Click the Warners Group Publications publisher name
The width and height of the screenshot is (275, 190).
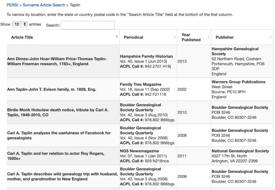click(238, 82)
